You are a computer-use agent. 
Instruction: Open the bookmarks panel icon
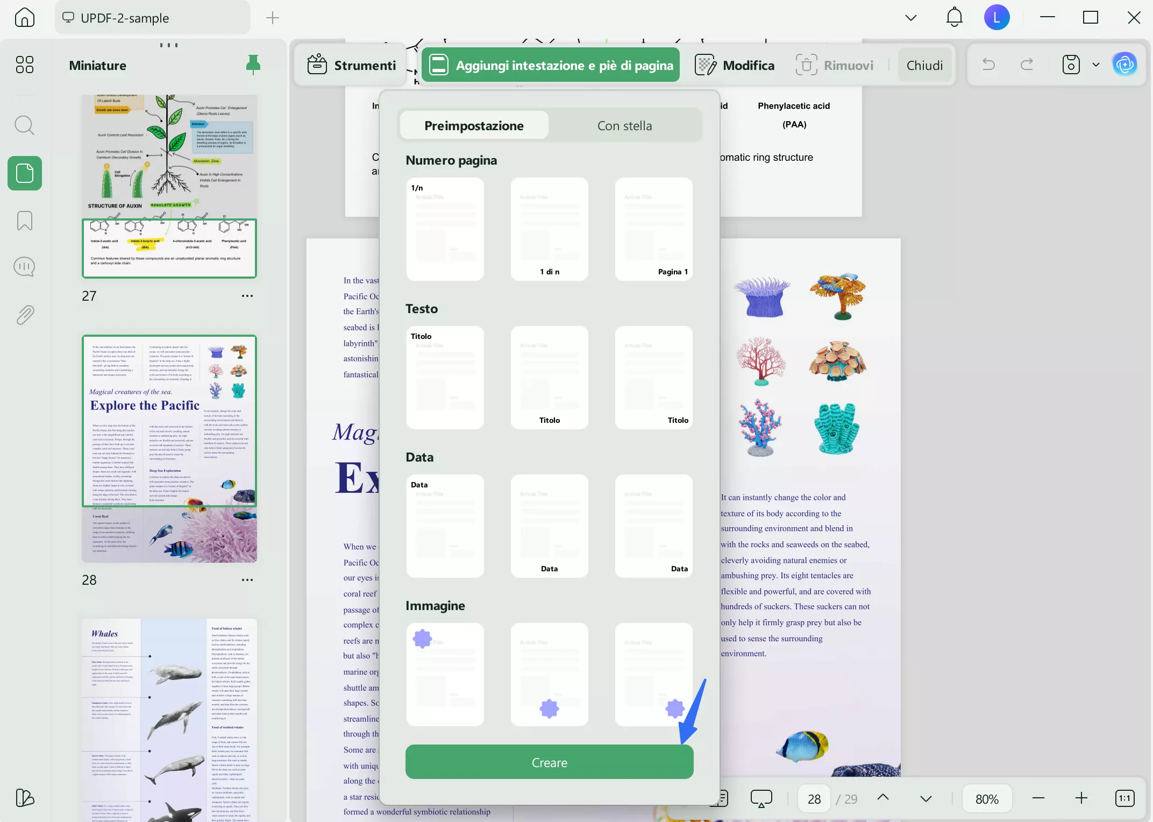[24, 220]
